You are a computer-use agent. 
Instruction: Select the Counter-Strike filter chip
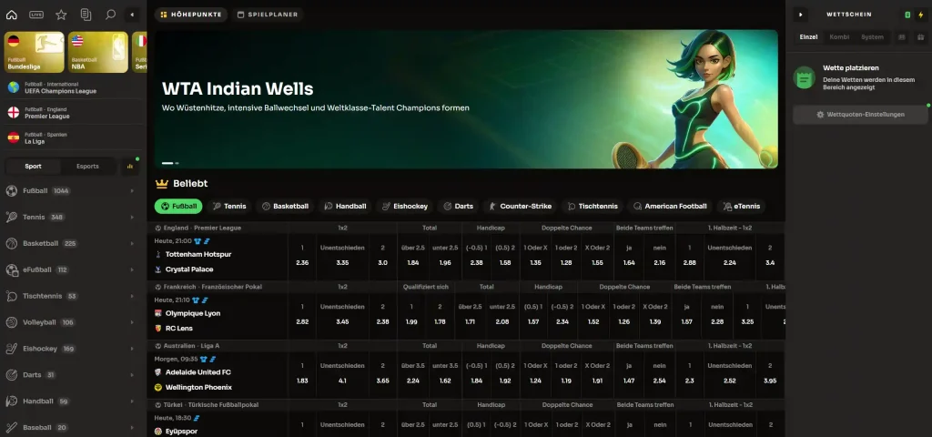click(x=520, y=207)
